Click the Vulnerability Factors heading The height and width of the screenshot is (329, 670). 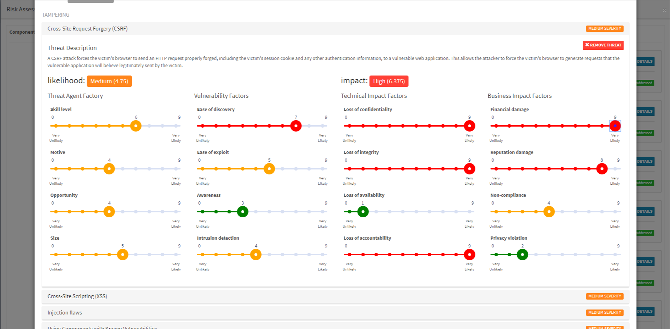[x=221, y=96]
